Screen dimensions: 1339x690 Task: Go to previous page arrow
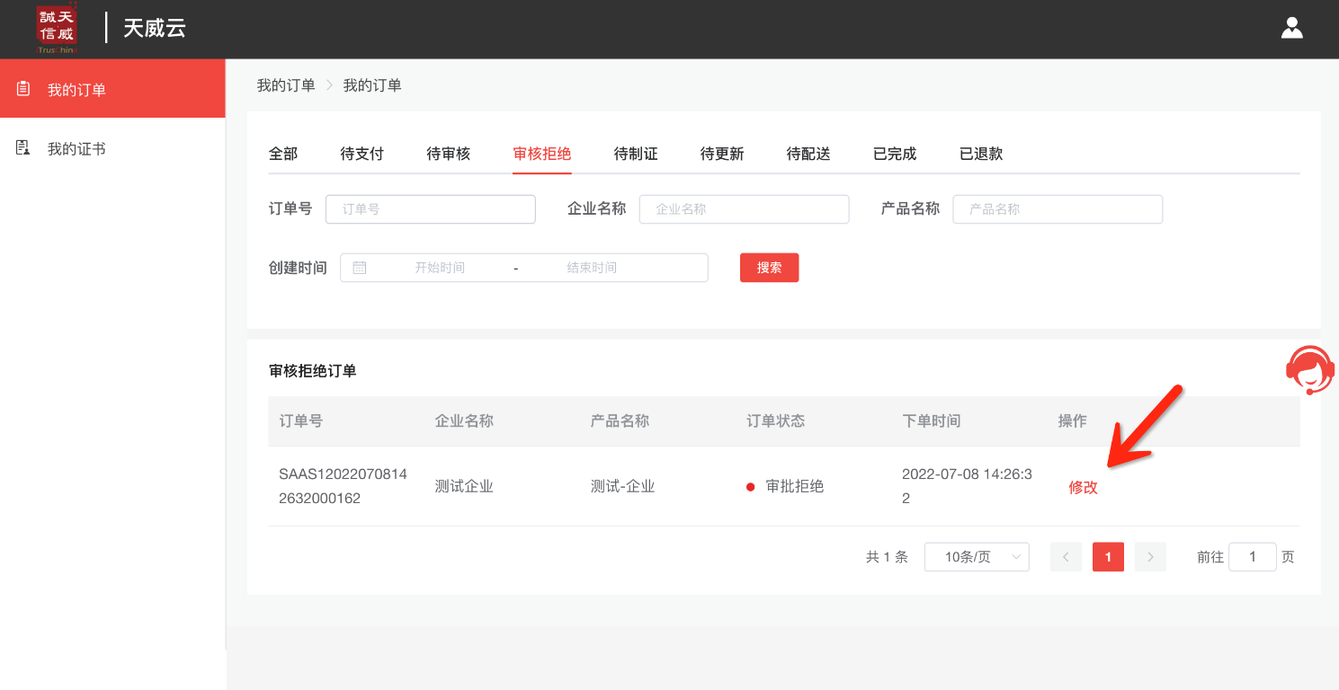click(x=1066, y=557)
